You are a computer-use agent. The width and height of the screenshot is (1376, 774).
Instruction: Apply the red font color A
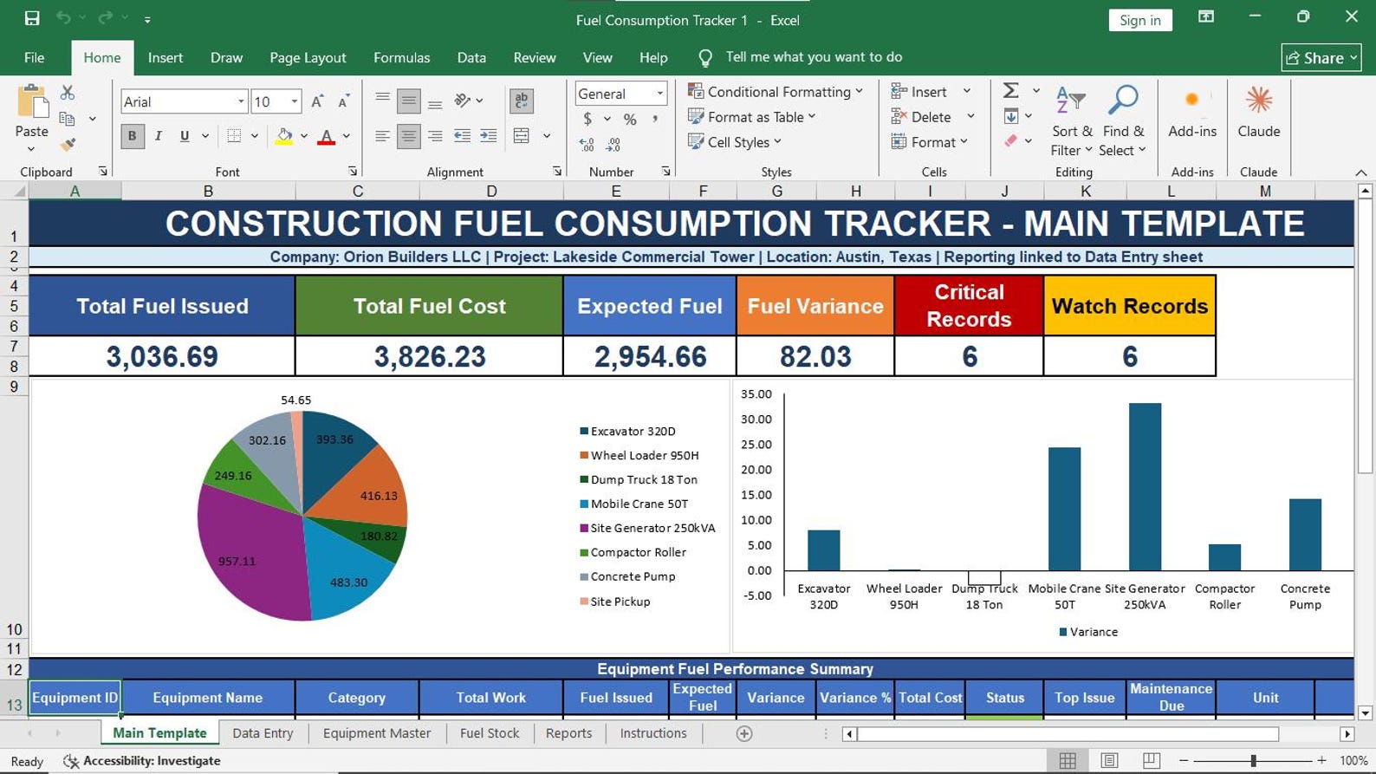[327, 136]
